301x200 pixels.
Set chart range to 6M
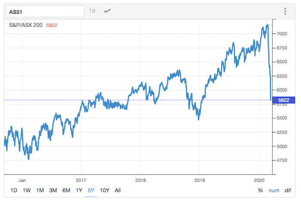click(x=66, y=191)
